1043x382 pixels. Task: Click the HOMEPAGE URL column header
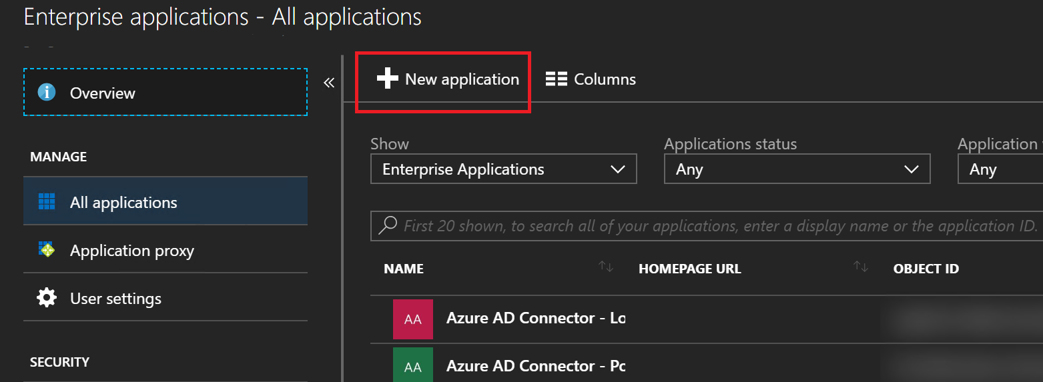[690, 269]
